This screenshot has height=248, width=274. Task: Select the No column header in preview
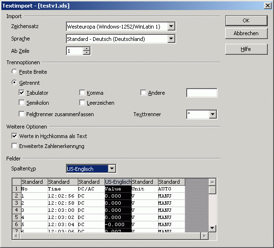[34, 182]
